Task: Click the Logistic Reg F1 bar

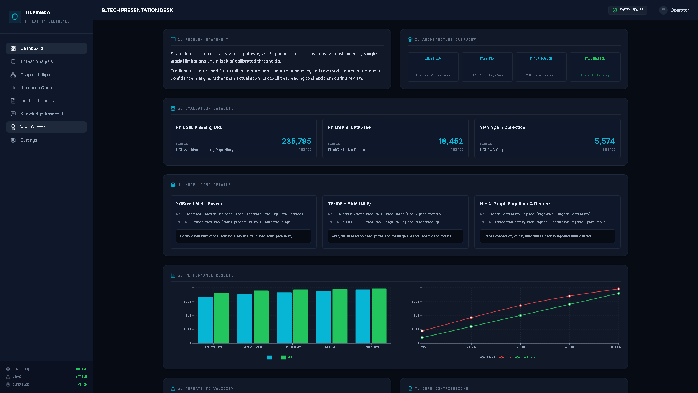Action: pos(205,320)
